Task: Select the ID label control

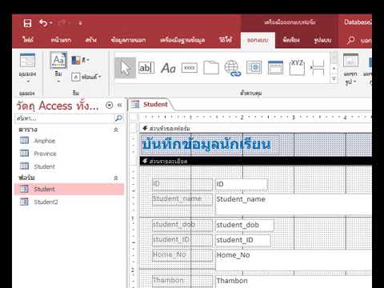Action: coord(182,185)
